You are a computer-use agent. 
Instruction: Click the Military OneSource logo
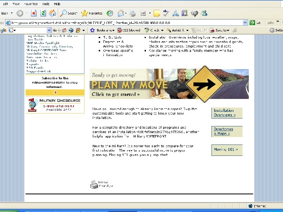(55, 105)
